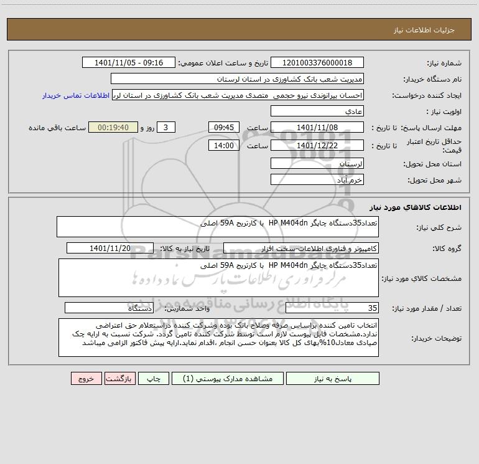The height and width of the screenshot is (464, 479).
Task: Click item specifications textbox مشخصات کالای مورد نیاز
Action: tap(218, 278)
